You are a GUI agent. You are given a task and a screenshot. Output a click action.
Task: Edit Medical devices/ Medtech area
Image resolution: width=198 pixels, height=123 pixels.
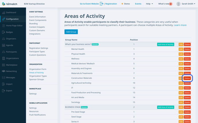pos(181,64)
